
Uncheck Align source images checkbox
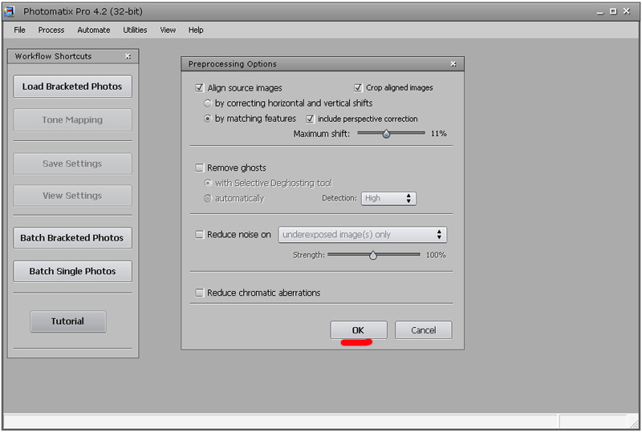pos(199,87)
